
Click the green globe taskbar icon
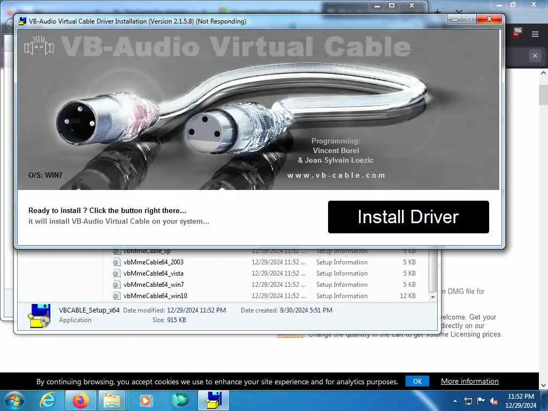[x=180, y=400]
